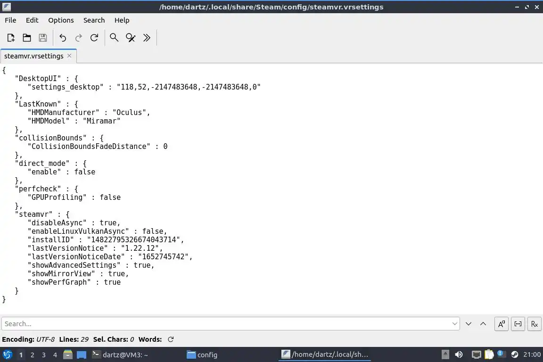Click the "perfcheck" section name
This screenshot has height=362, width=543.
[38, 189]
